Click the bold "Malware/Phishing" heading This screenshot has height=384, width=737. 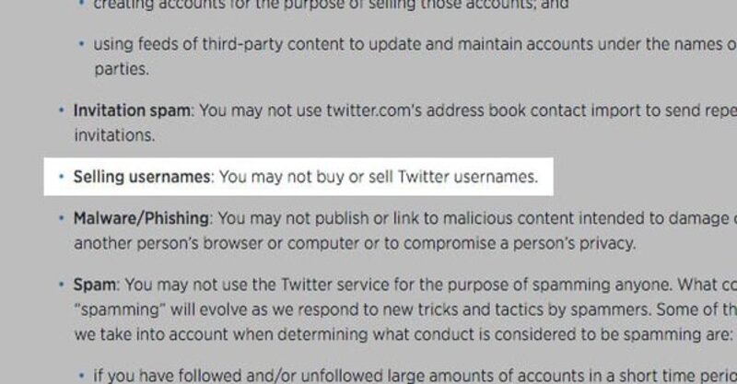click(143, 219)
